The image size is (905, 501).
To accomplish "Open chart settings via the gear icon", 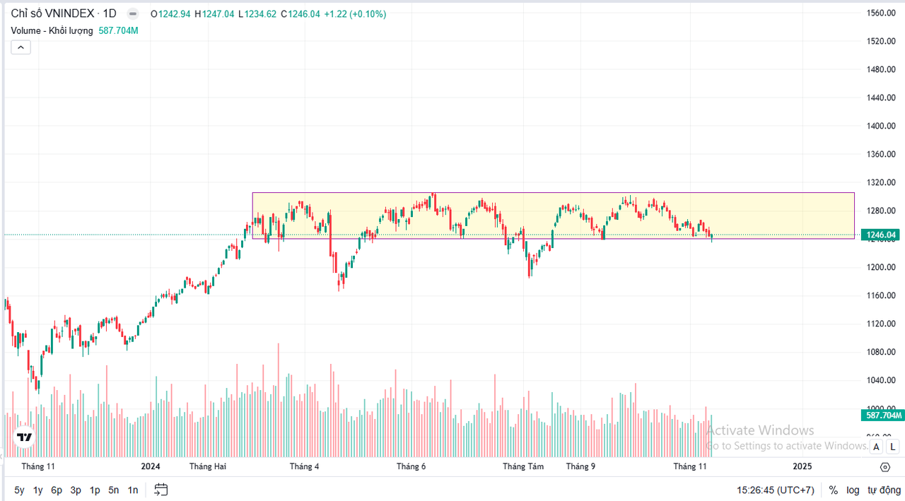I will tap(884, 467).
